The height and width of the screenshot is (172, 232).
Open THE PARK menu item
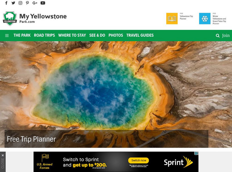pos(22,35)
